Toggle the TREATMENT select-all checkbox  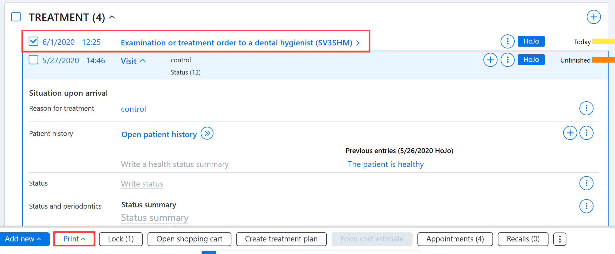16,17
